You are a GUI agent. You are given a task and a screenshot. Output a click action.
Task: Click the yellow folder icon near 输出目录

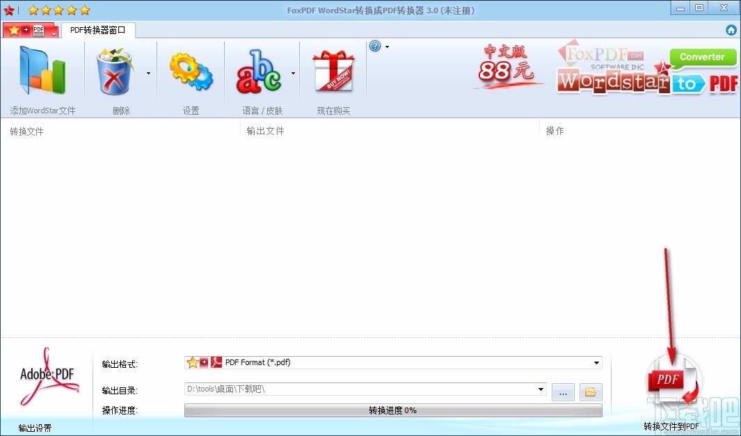[x=589, y=391]
